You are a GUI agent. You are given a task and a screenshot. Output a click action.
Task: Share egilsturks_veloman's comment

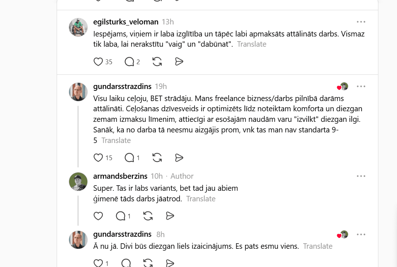(x=179, y=62)
